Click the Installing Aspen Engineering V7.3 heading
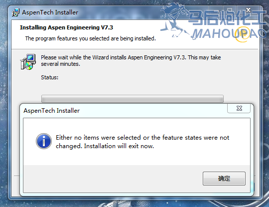This screenshot has width=269, height=207. tap(66, 27)
